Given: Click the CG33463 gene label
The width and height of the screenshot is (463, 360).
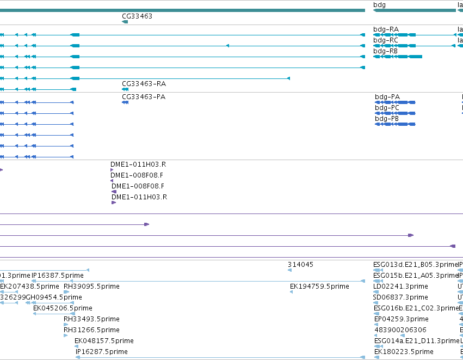Looking at the screenshot, I should pyautogui.click(x=137, y=16).
